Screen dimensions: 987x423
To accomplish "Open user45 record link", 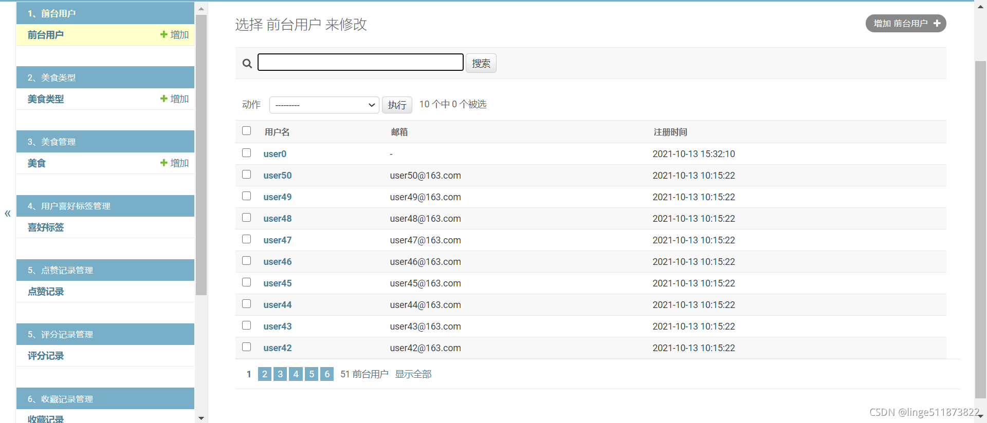I will [x=278, y=283].
